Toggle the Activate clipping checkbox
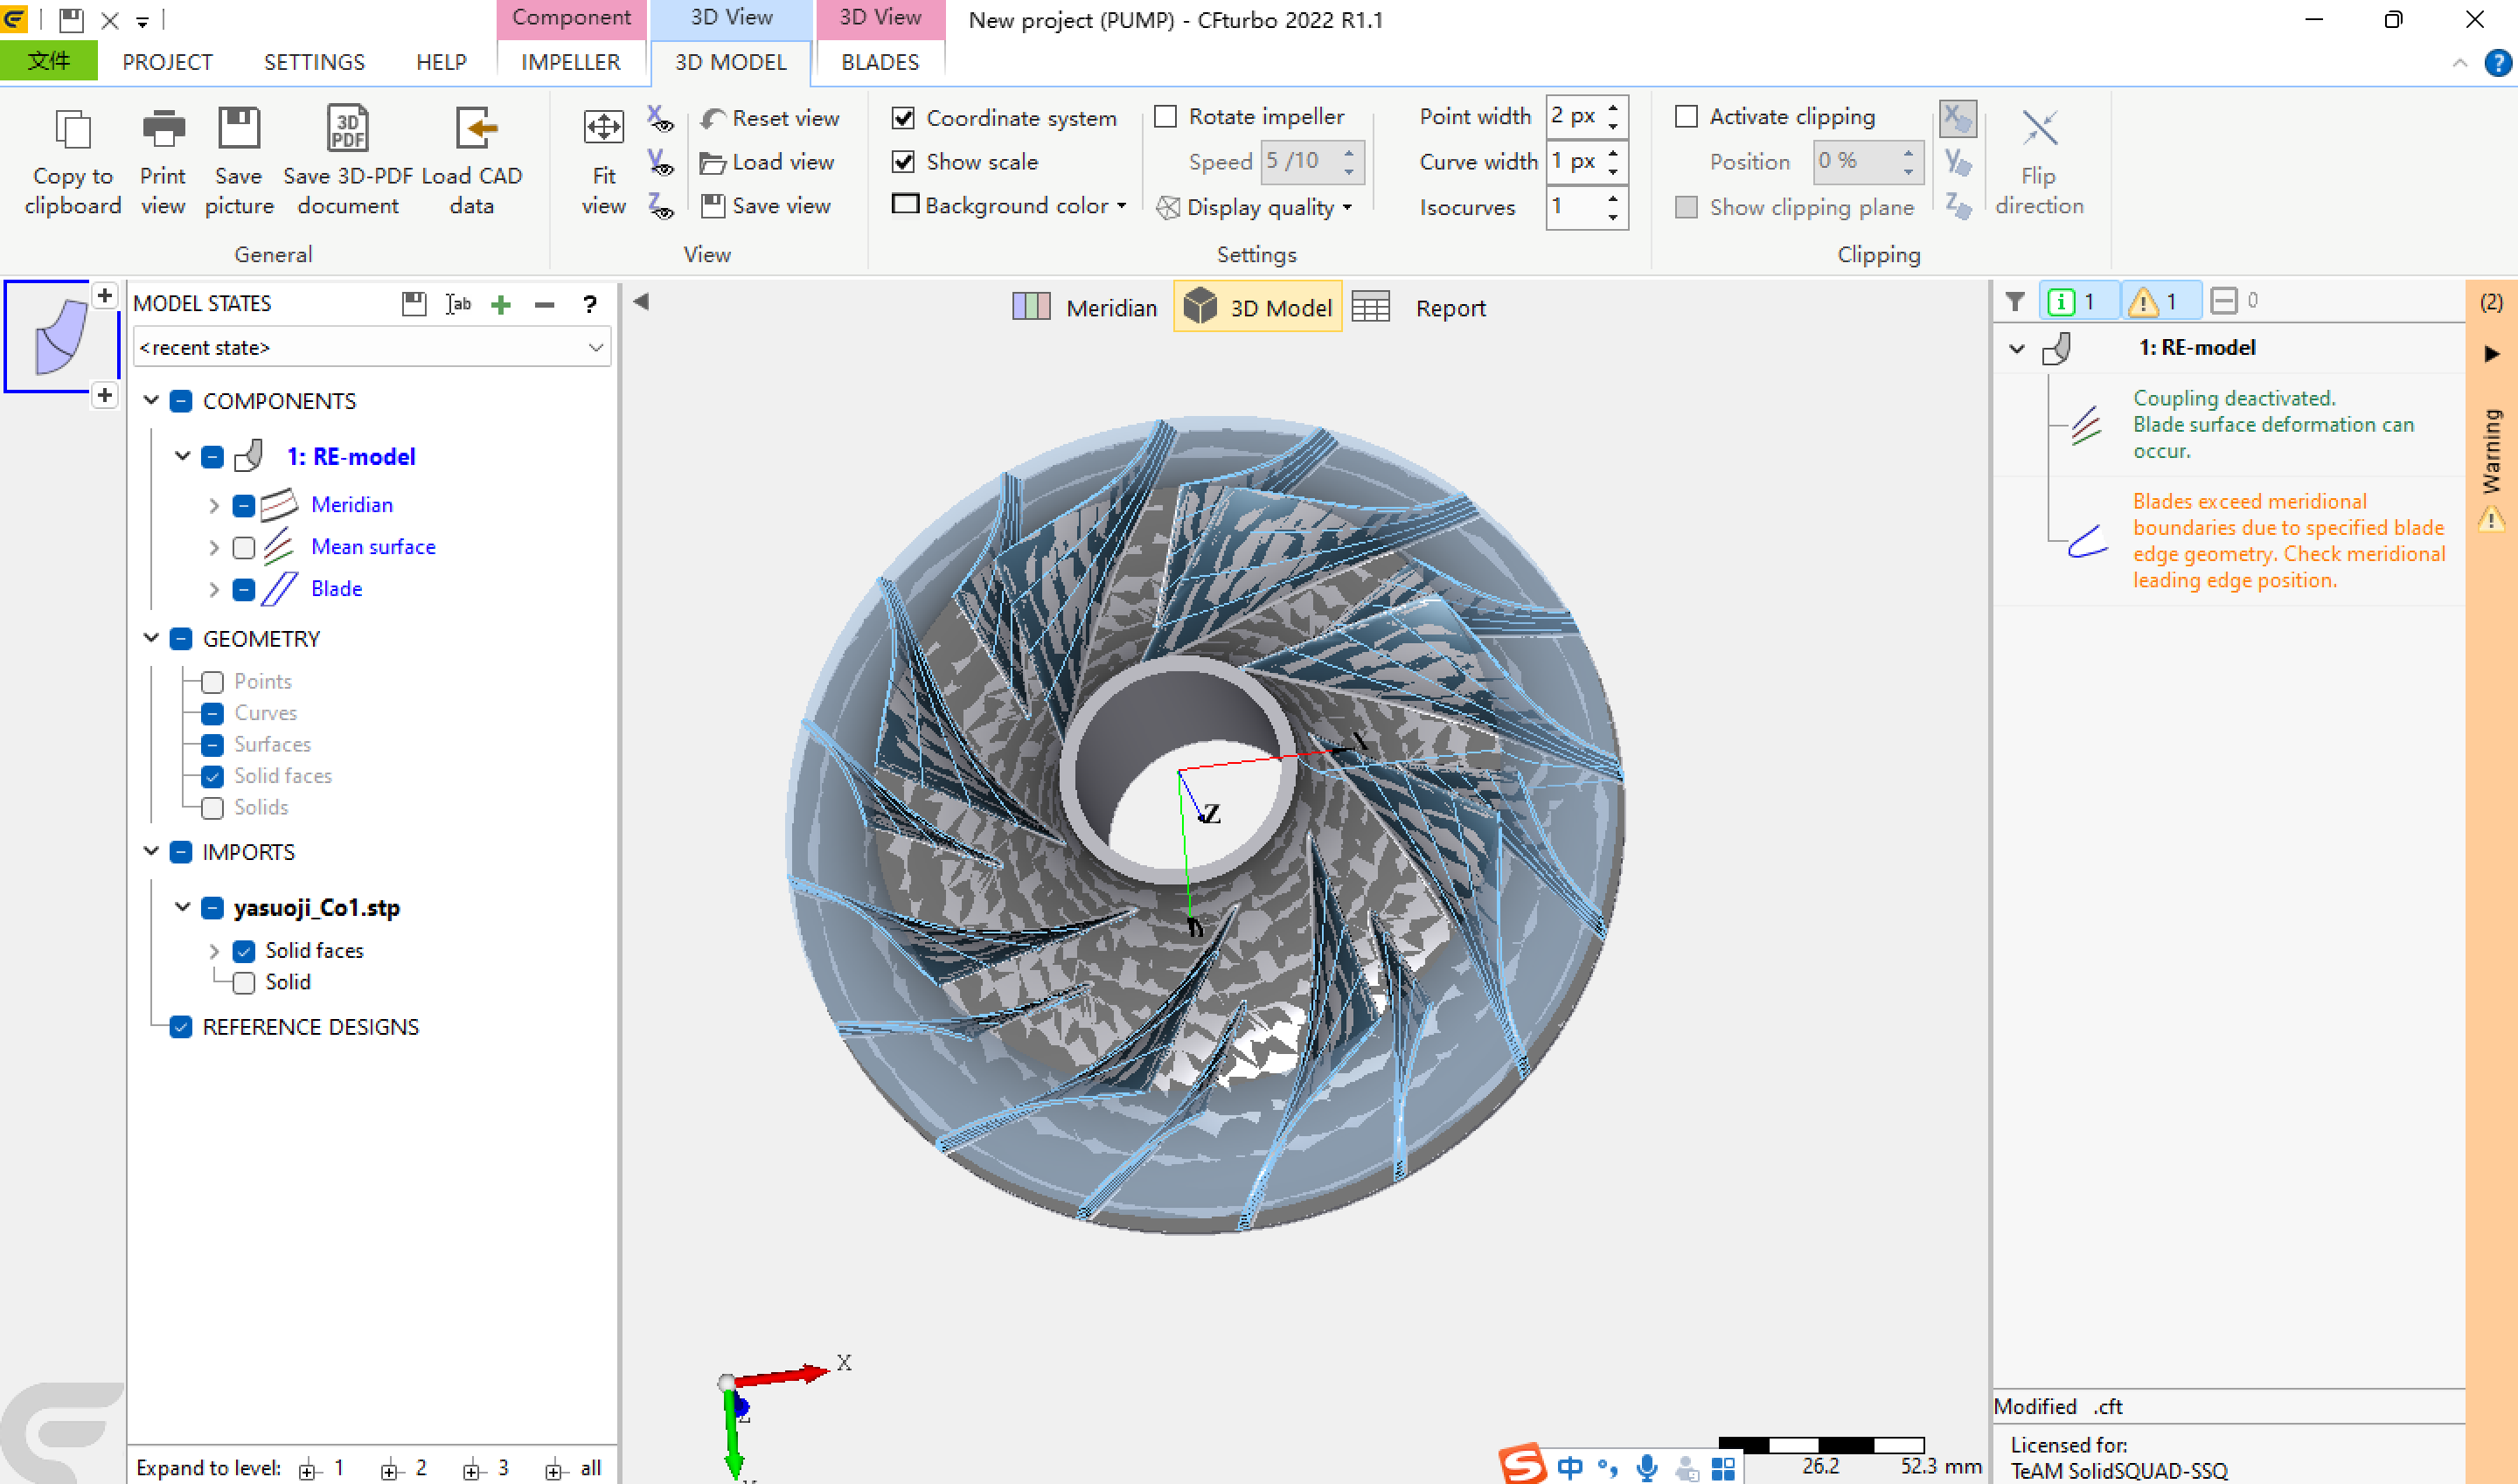Viewport: 2518px width, 1484px height. coord(1687,117)
